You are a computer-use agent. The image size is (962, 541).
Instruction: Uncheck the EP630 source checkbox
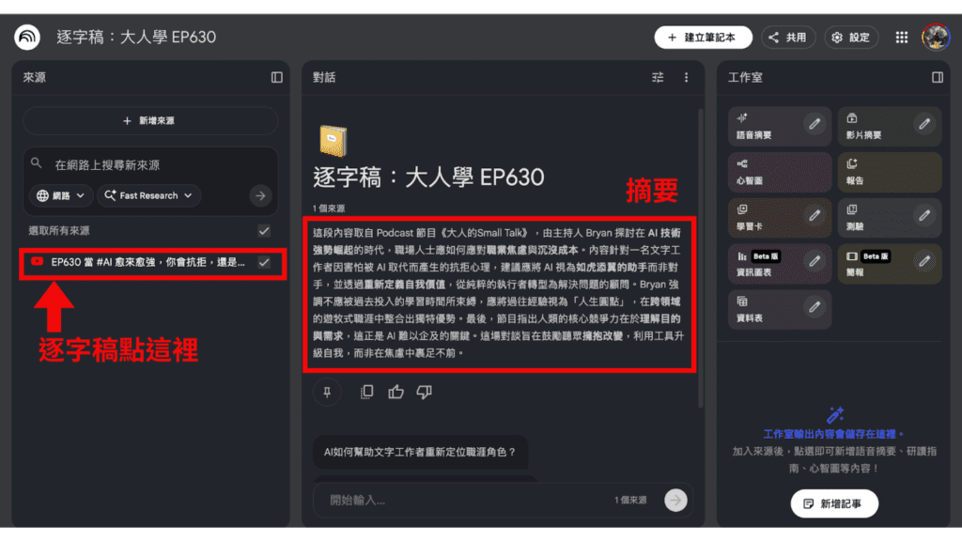coord(264,262)
